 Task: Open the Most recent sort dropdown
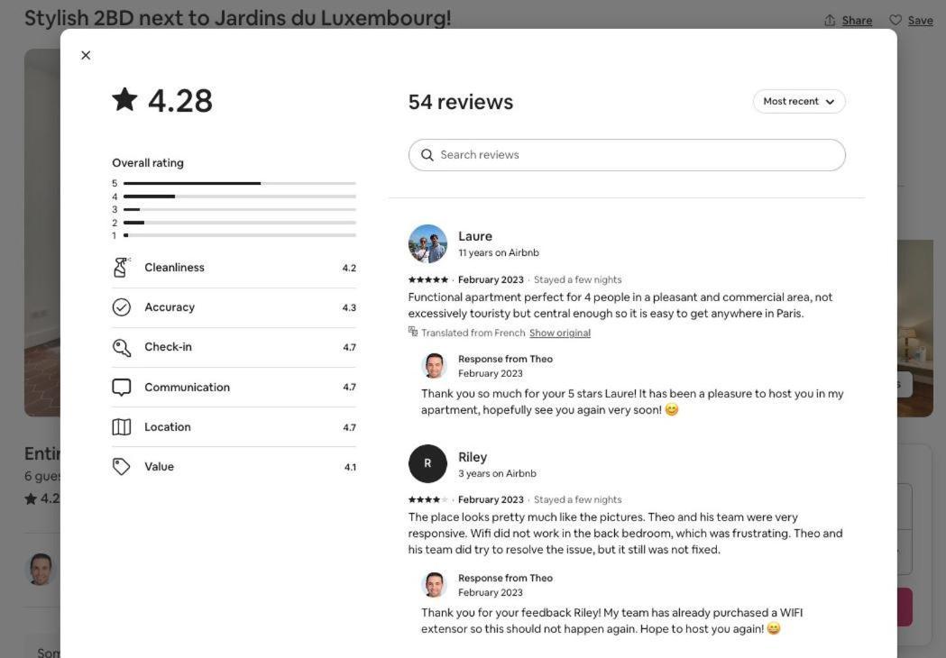pos(799,101)
